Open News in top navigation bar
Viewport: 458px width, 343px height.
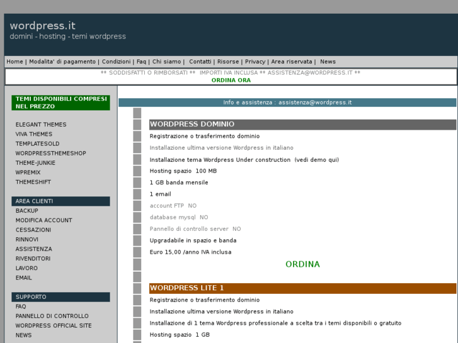point(328,62)
